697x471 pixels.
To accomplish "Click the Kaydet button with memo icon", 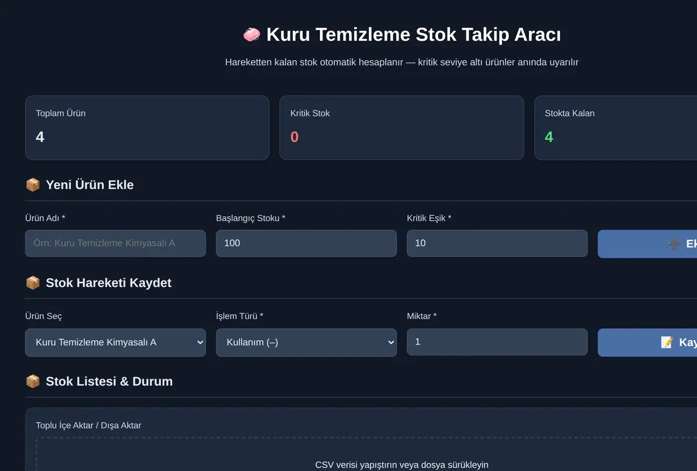I will click(x=647, y=343).
